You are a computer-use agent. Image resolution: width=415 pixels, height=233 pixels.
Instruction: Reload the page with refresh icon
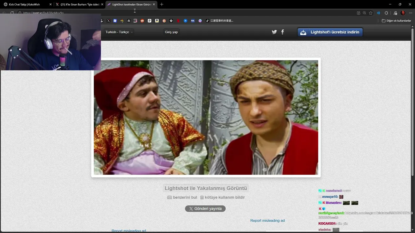pyautogui.click(x=12, y=13)
